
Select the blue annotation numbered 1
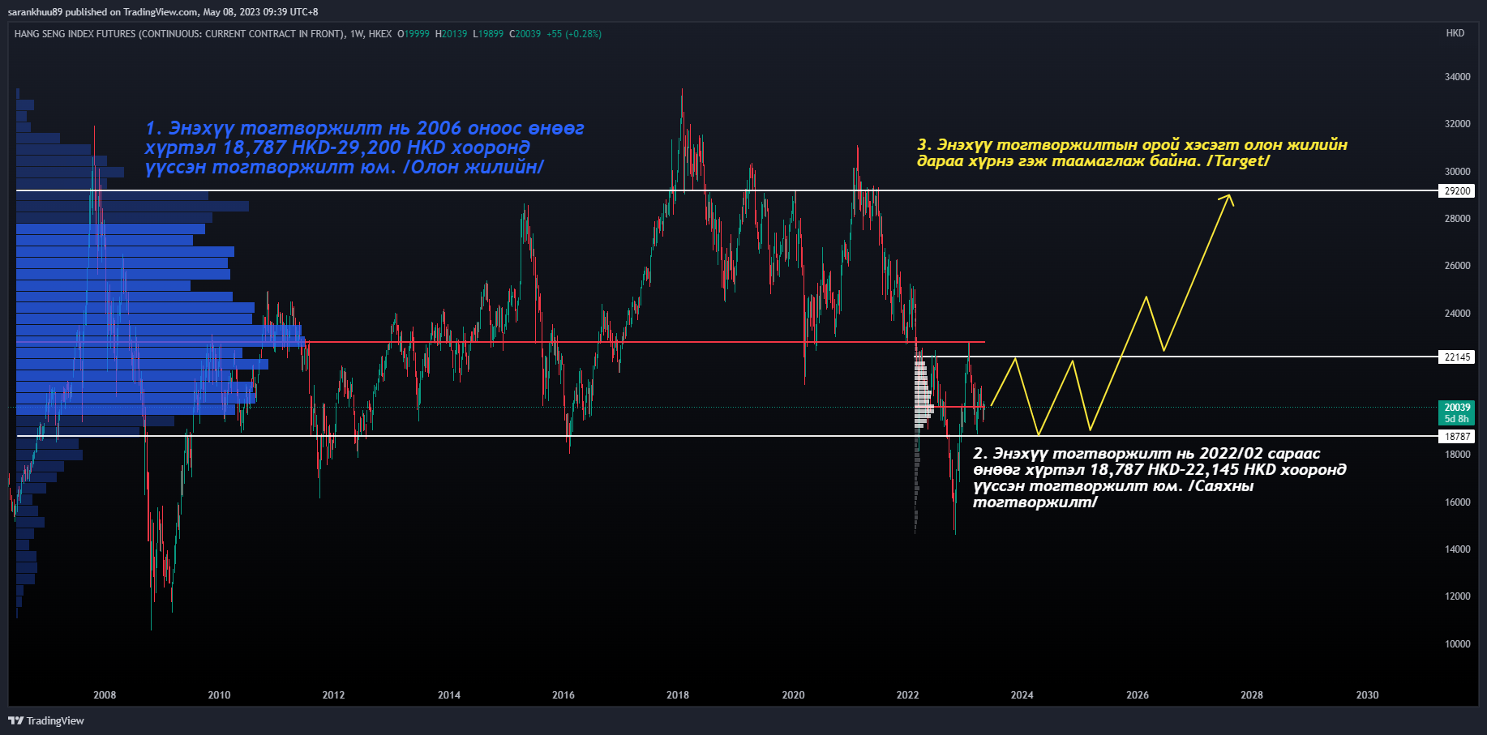pos(364,147)
